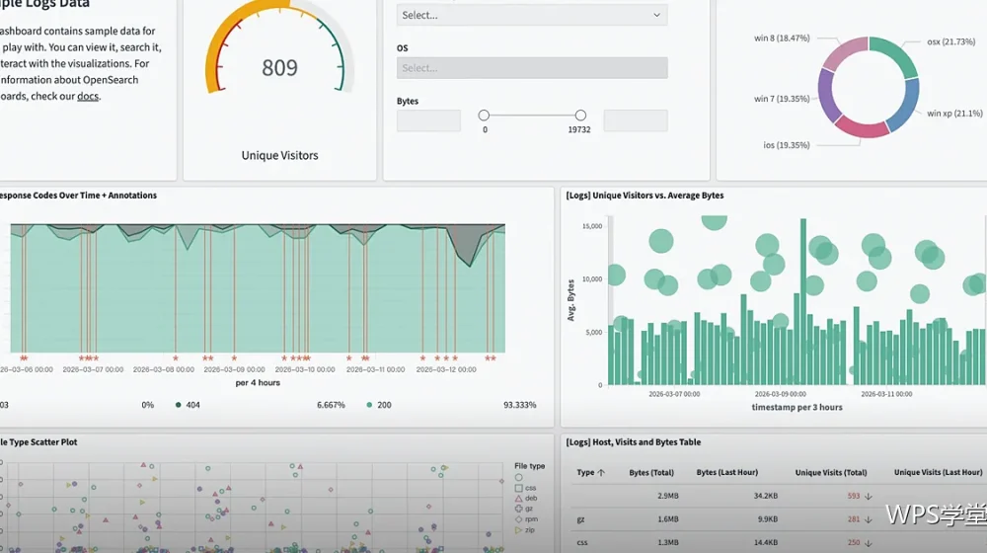
Task: Click the tallest bar in Unique Visitors chart
Action: (x=803, y=302)
